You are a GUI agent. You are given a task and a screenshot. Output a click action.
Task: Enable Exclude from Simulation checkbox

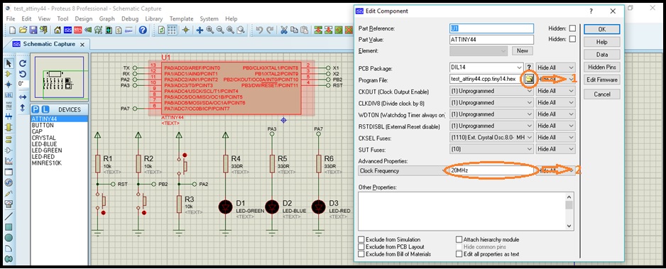click(x=361, y=239)
